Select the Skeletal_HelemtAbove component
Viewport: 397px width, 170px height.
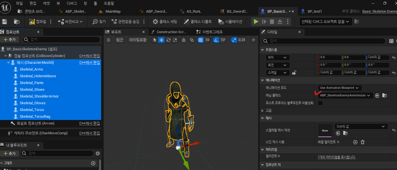(x=38, y=76)
